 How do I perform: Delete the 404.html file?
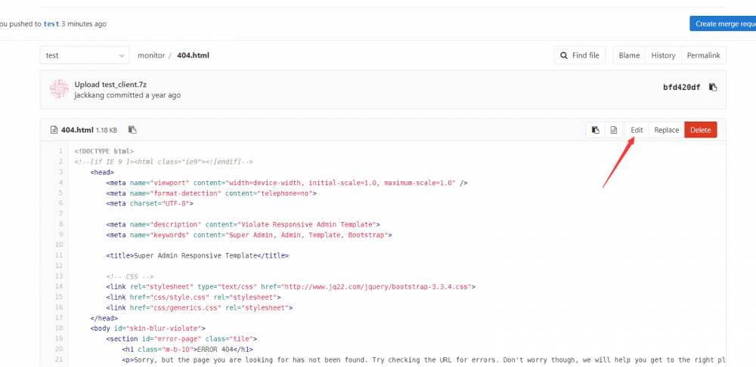point(701,130)
